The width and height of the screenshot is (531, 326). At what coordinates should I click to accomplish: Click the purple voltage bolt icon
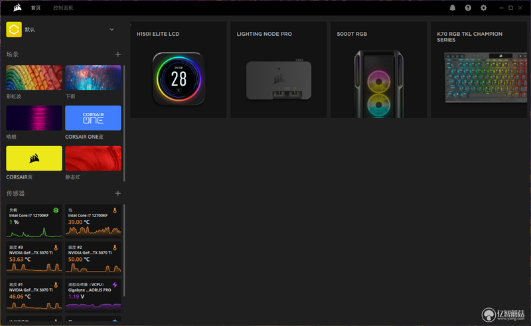click(115, 285)
